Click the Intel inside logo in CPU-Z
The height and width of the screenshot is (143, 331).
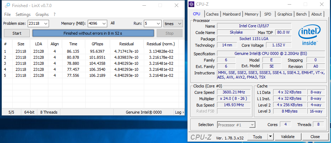[309, 35]
